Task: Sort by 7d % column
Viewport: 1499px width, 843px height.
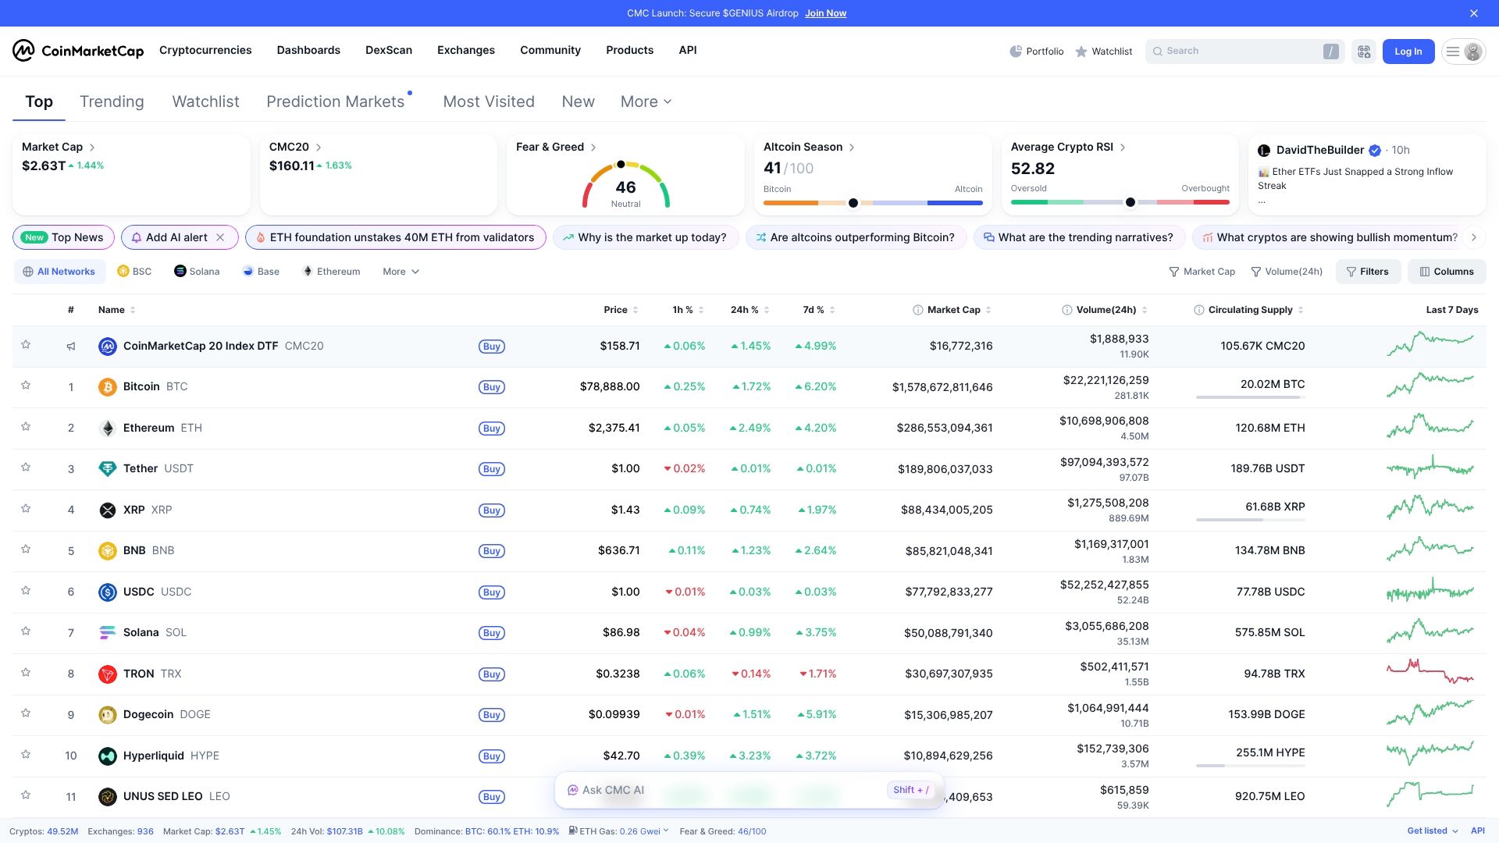Action: [x=819, y=310]
